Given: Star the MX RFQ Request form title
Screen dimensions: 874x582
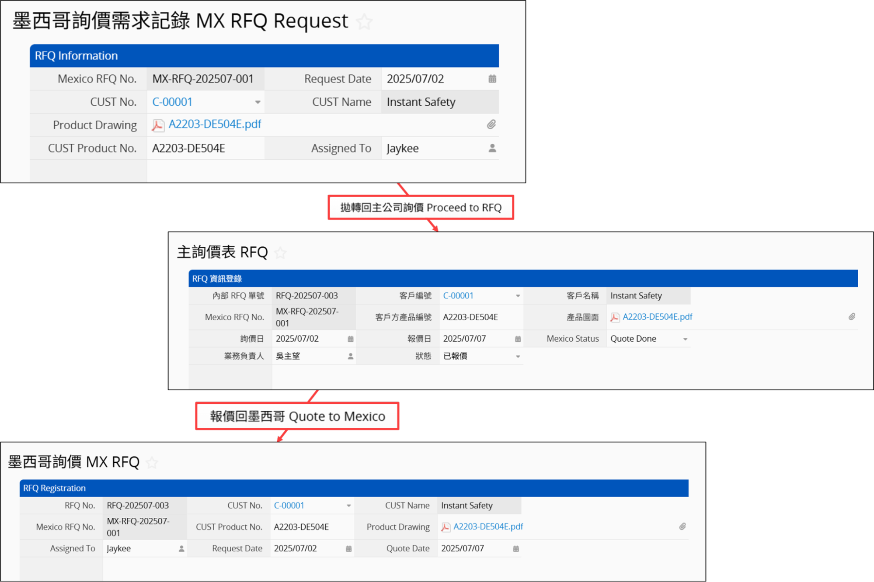Looking at the screenshot, I should [364, 22].
